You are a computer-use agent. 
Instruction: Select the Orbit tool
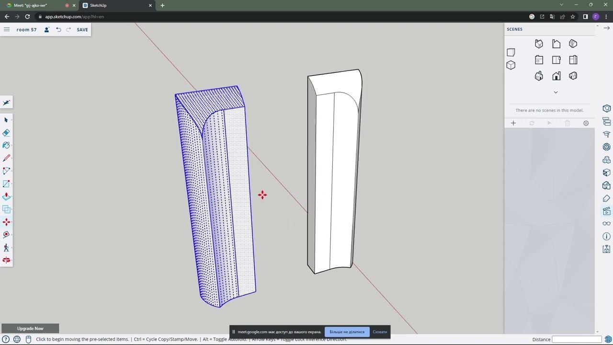6,260
